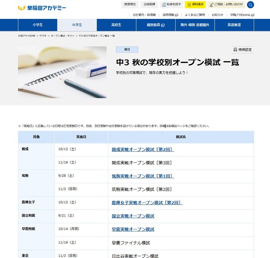Select the 高校生 navigation tab
This screenshot has height=258, width=270.
(x=116, y=25)
